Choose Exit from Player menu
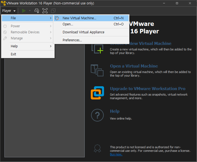 point(27,54)
